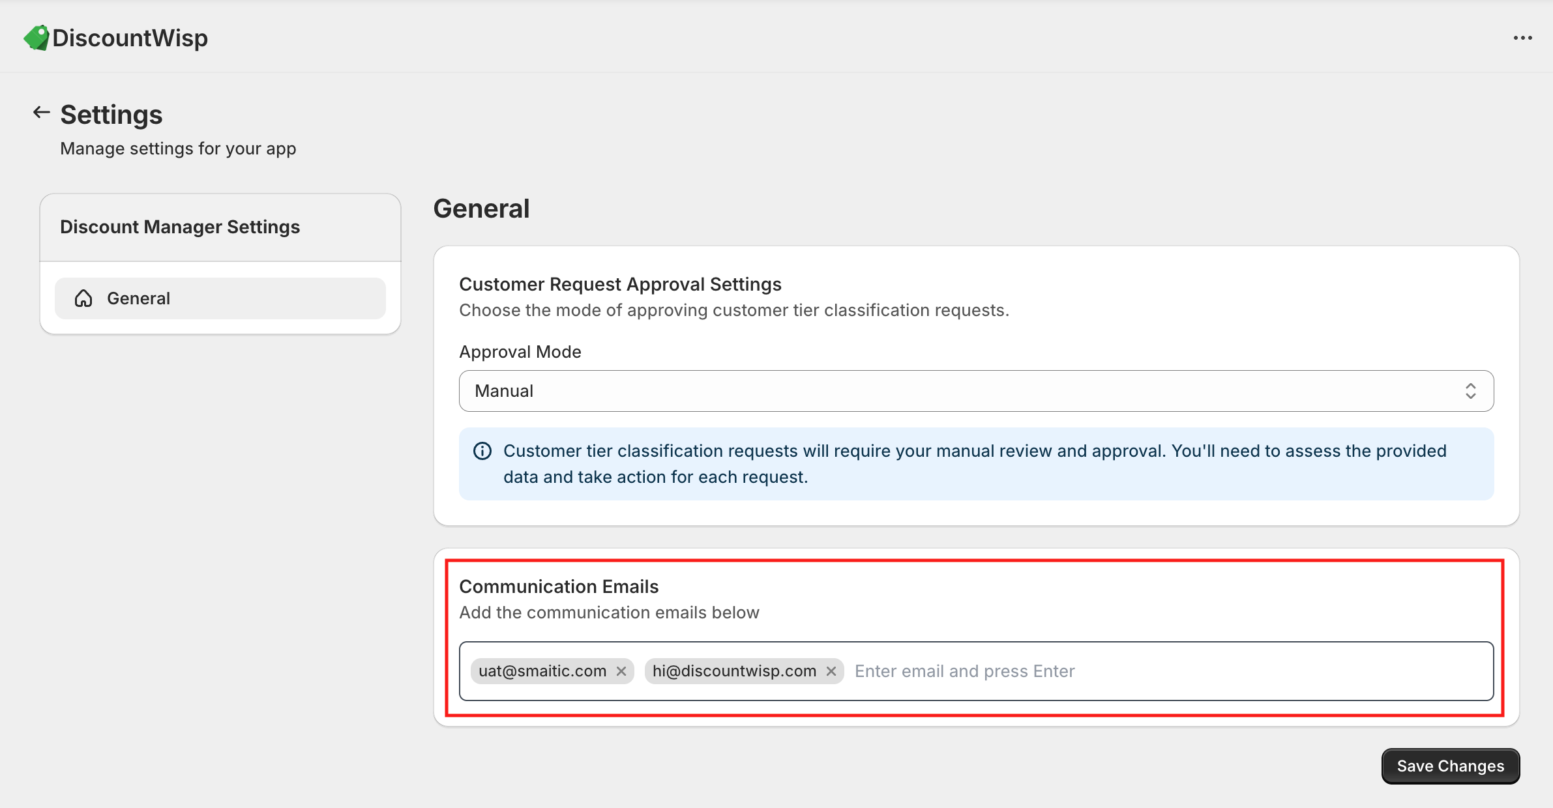Click the home icon next to General
The image size is (1553, 808).
[83, 298]
